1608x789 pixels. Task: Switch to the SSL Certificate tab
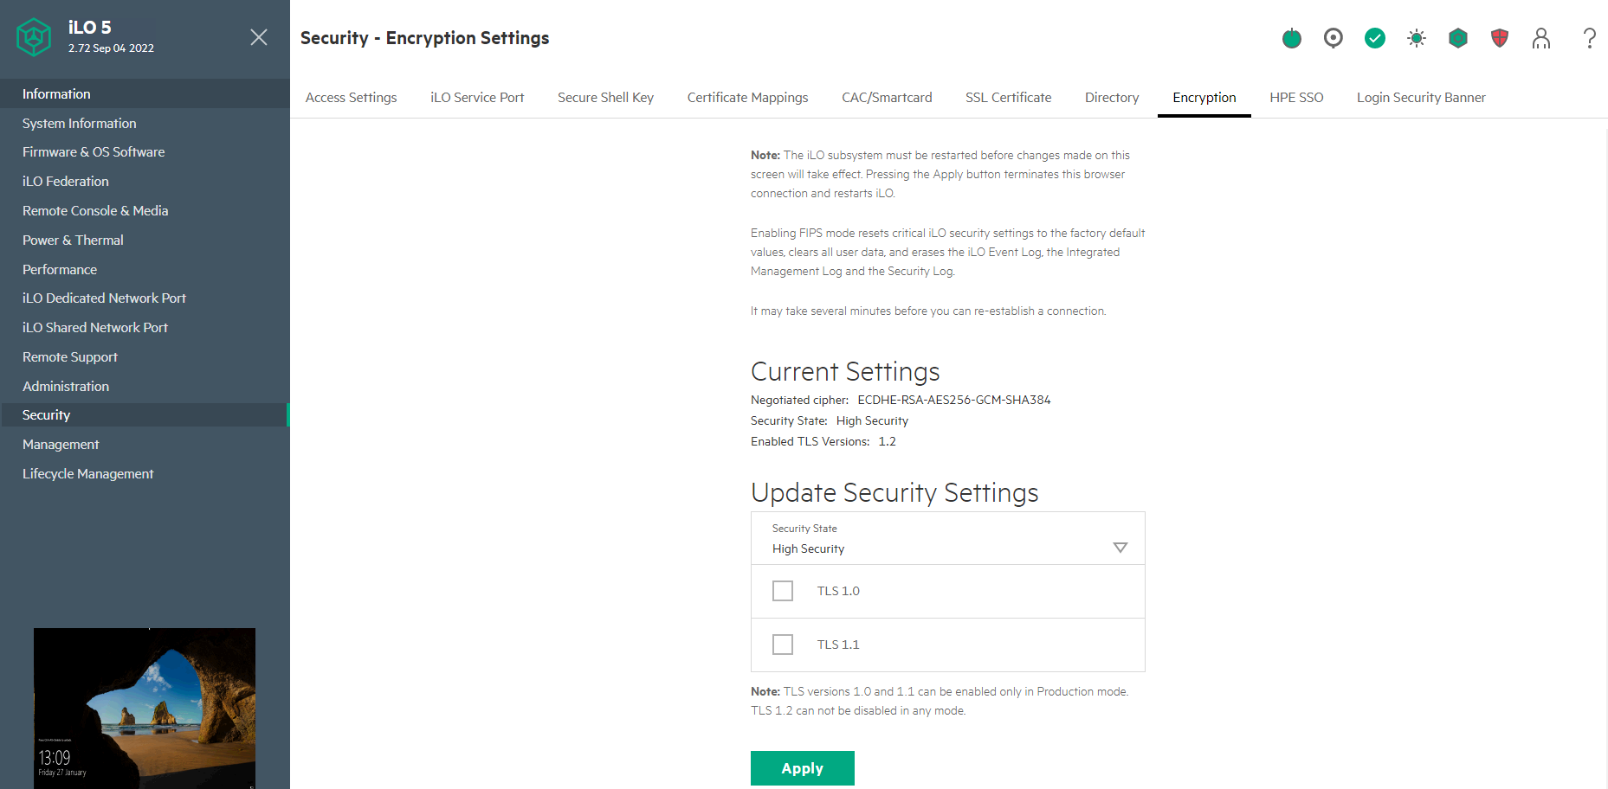coord(1008,98)
